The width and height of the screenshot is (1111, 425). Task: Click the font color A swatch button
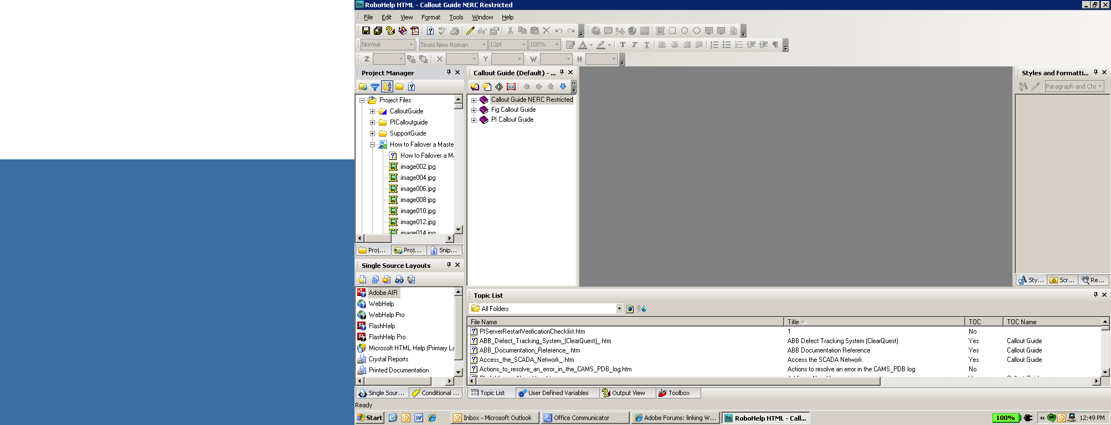click(583, 45)
